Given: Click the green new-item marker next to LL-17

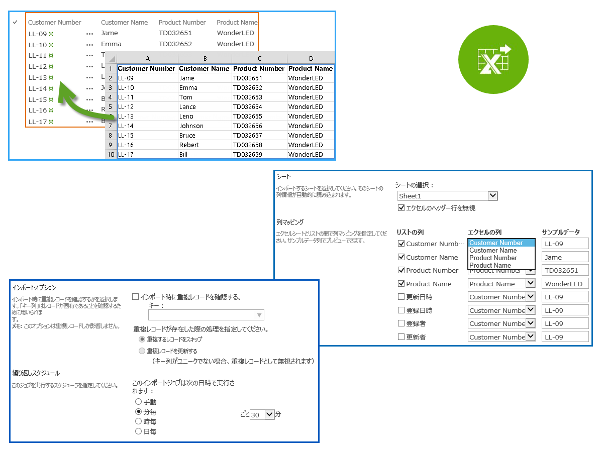Looking at the screenshot, I should pos(51,122).
